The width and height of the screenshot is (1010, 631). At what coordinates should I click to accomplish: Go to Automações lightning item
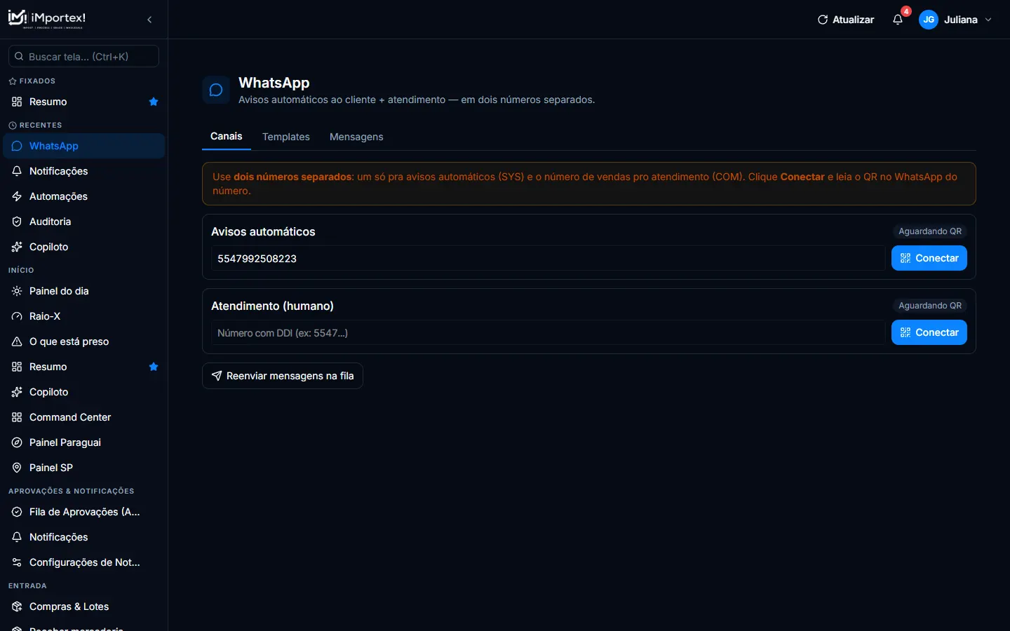[83, 196]
